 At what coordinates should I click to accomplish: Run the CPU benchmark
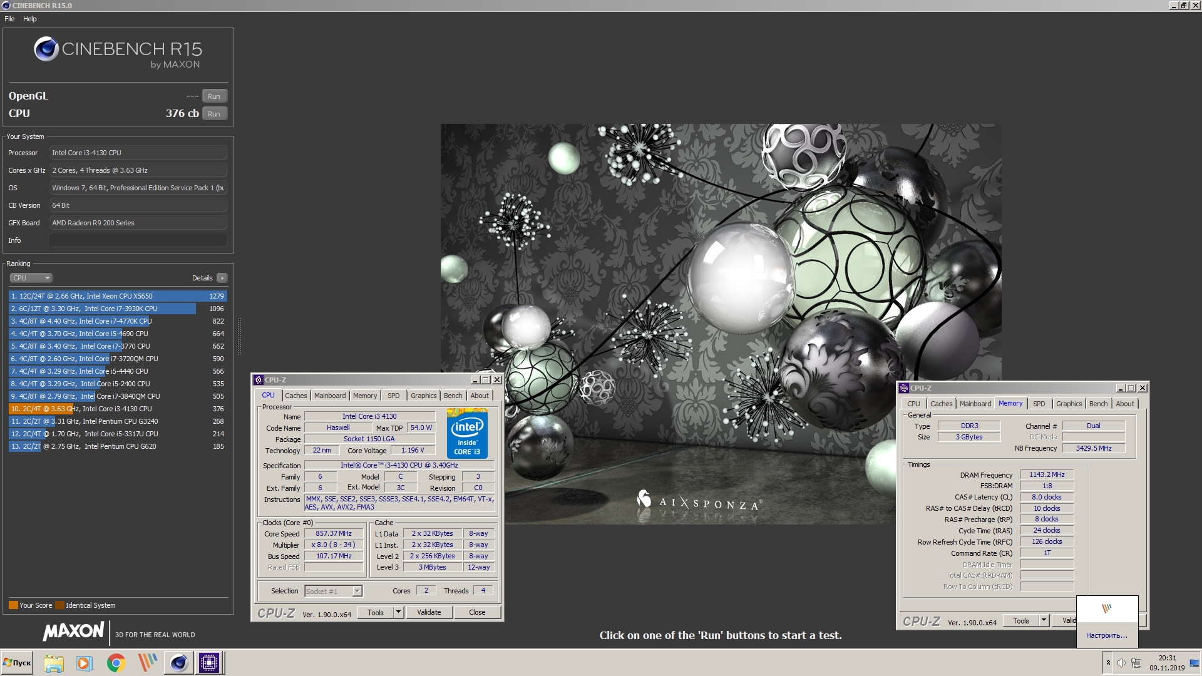[214, 114]
